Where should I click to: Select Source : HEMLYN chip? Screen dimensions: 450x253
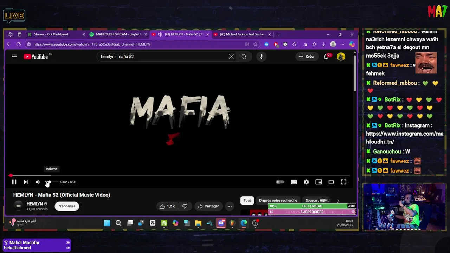coord(318,200)
